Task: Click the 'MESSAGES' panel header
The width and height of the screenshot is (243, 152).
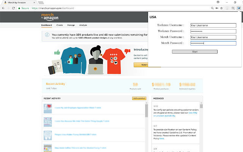Action: pos(158,98)
